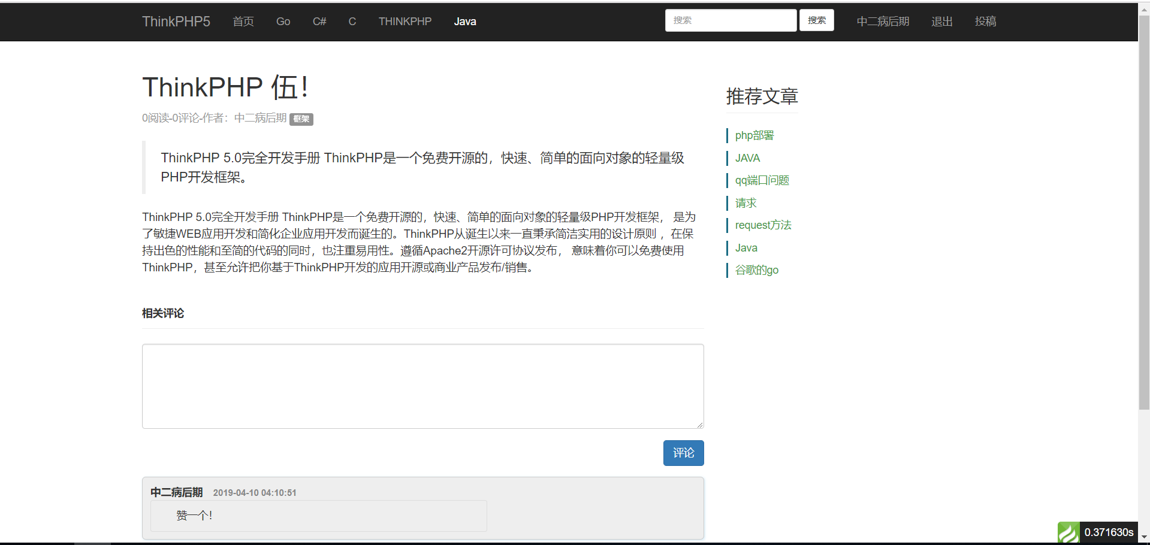Click the 搜索 search button

tap(817, 20)
